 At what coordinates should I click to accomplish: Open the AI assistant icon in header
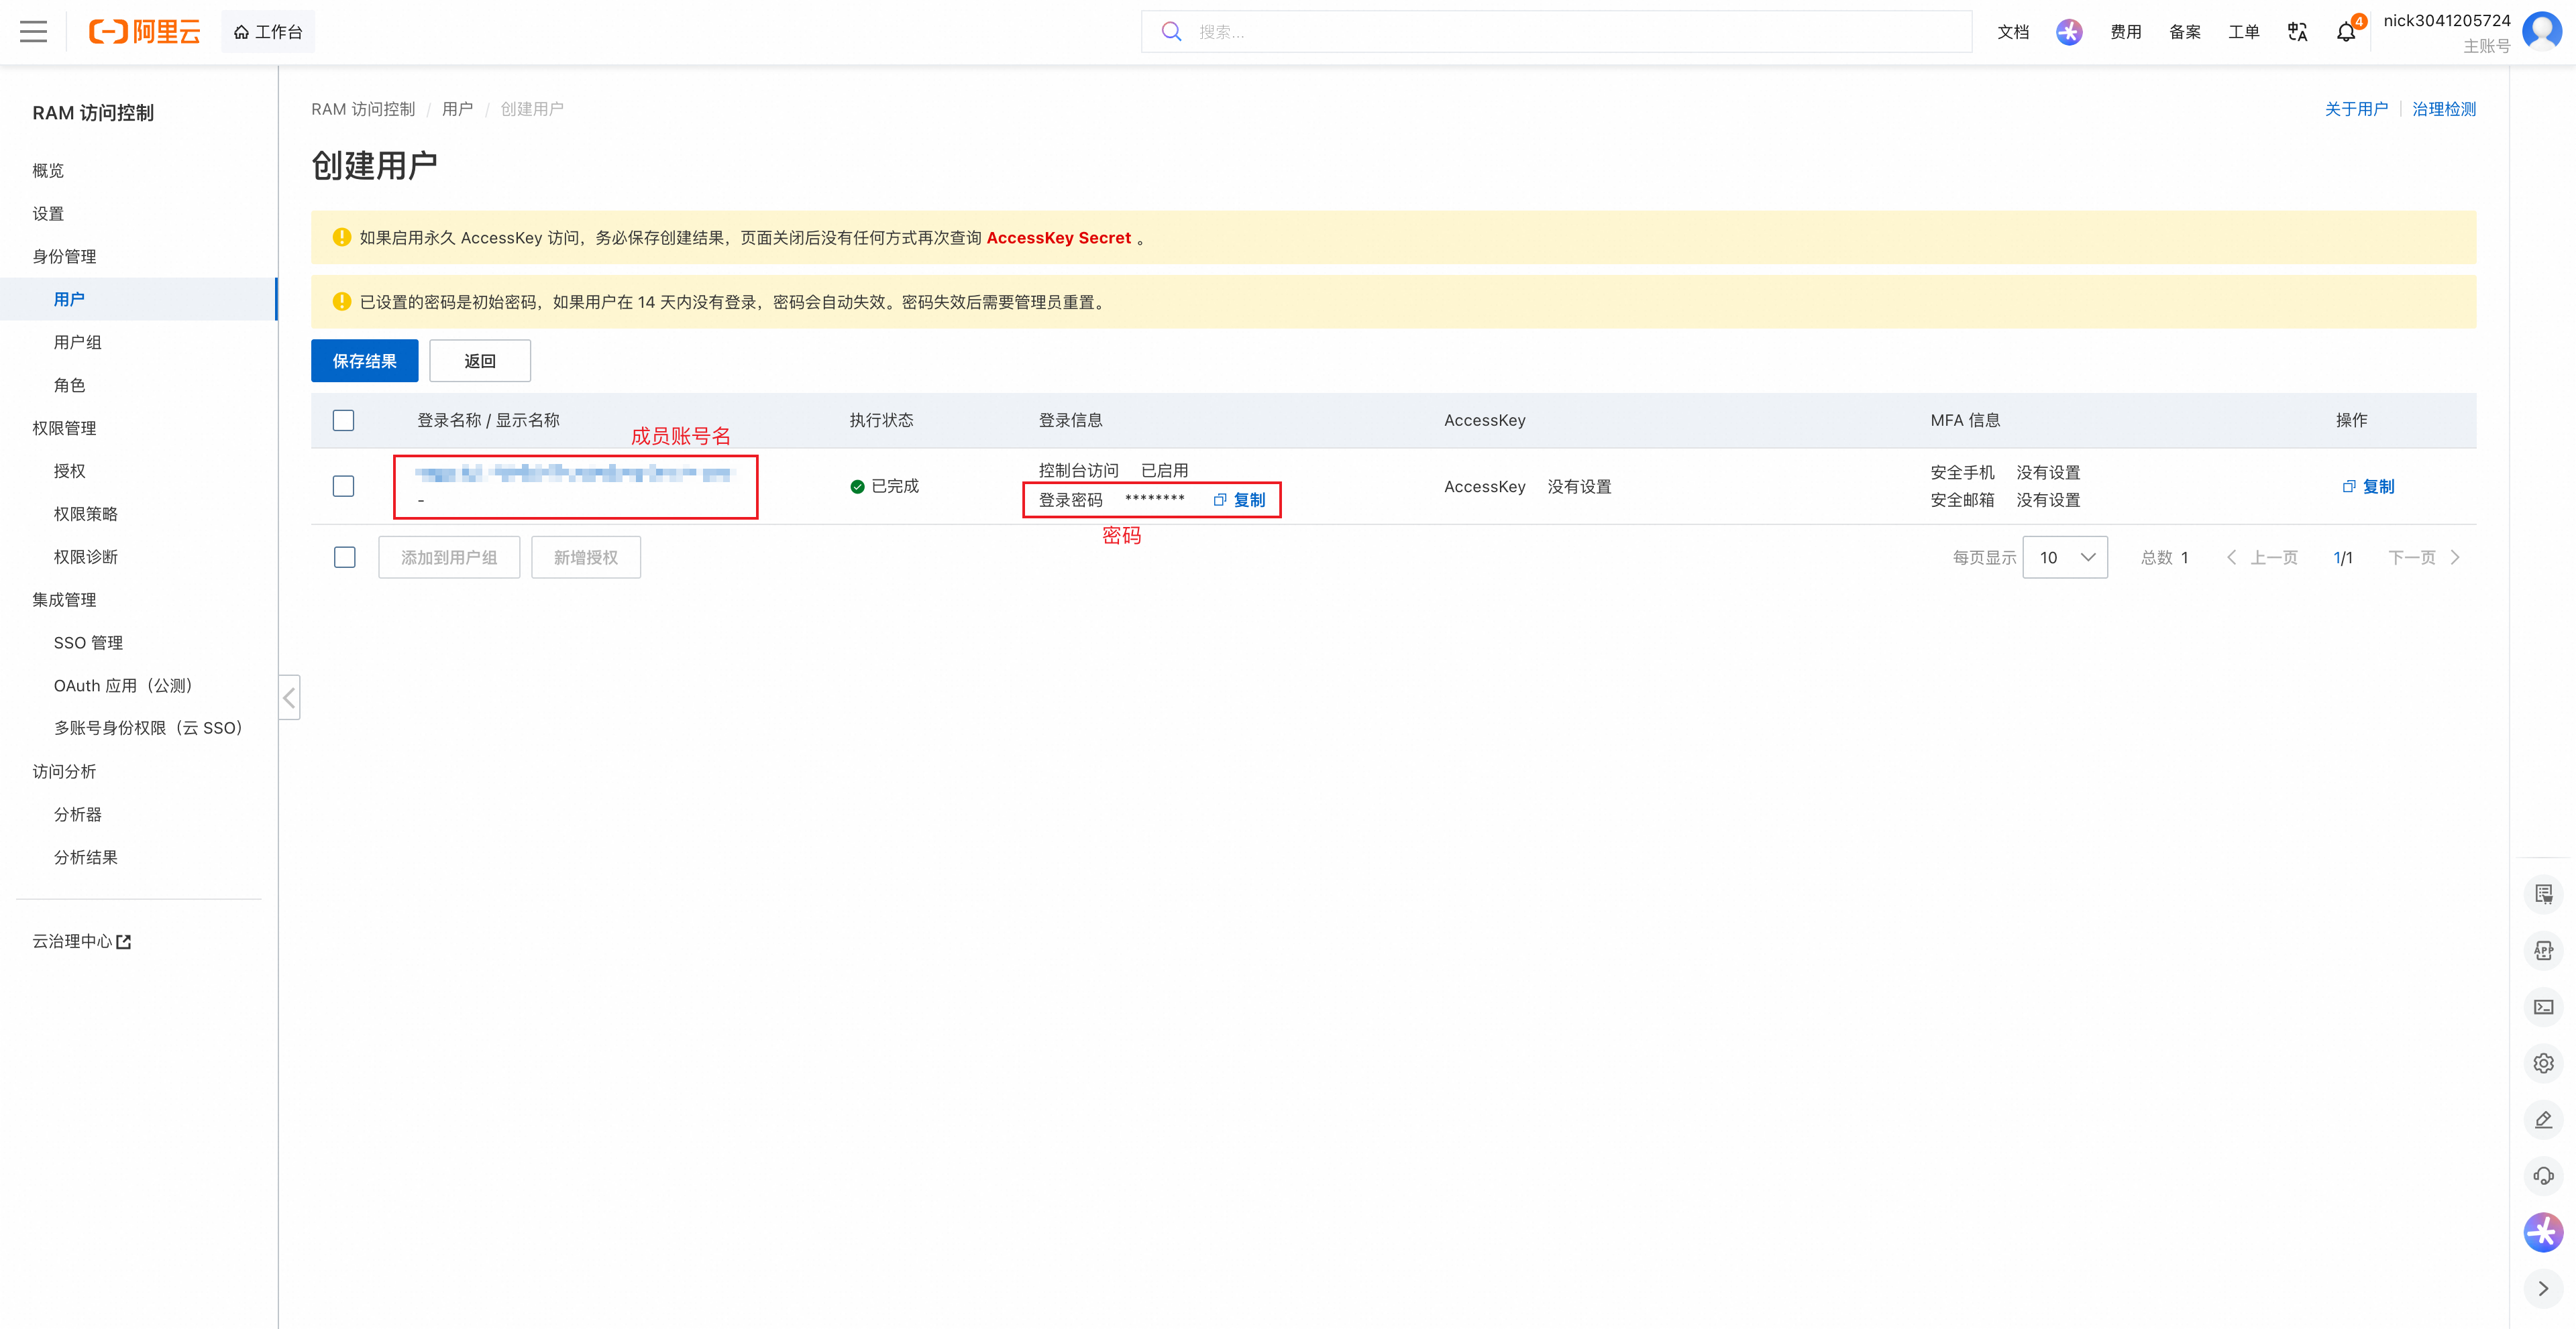(x=2069, y=32)
